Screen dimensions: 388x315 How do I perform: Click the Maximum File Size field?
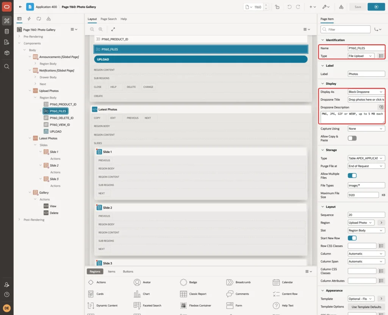click(363, 195)
